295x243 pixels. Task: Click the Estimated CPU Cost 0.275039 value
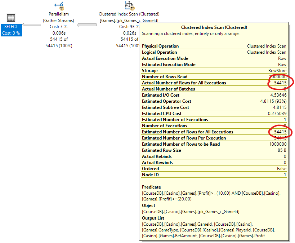coord(277,114)
